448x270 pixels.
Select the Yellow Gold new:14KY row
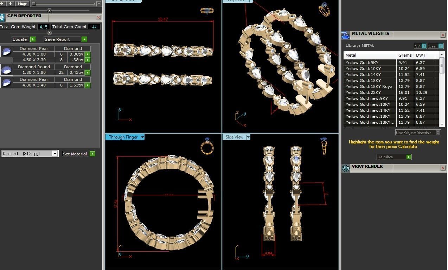pyautogui.click(x=391, y=110)
